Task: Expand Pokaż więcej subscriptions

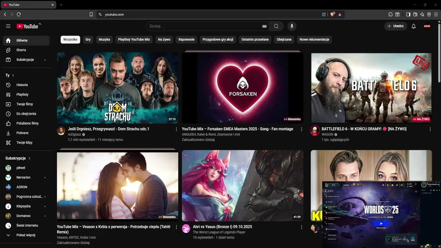Action: point(26,235)
